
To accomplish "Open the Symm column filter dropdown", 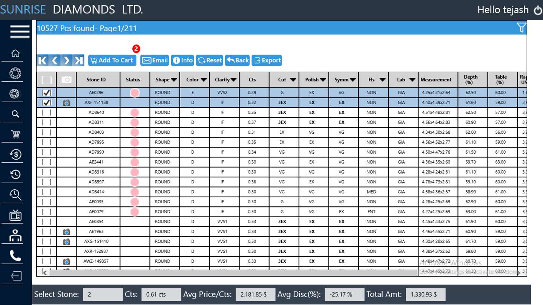I will coord(353,80).
